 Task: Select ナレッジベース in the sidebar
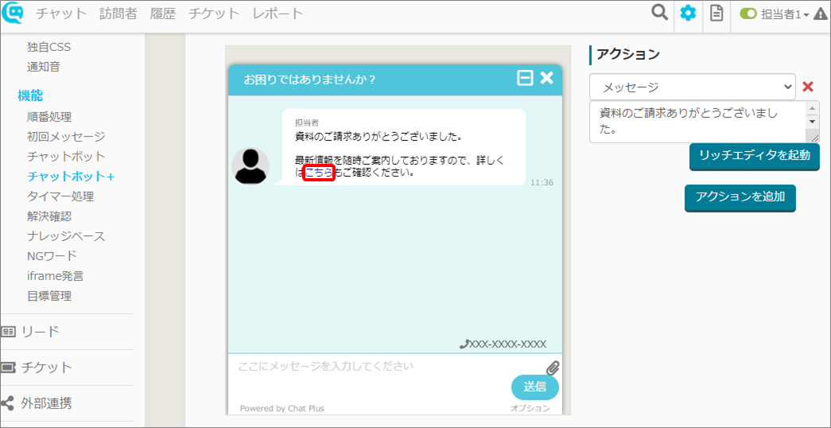66,236
